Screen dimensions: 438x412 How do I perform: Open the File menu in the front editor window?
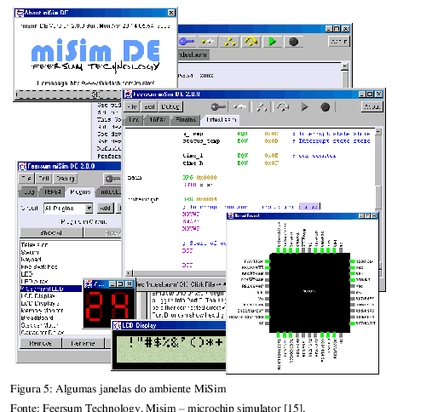coord(132,106)
